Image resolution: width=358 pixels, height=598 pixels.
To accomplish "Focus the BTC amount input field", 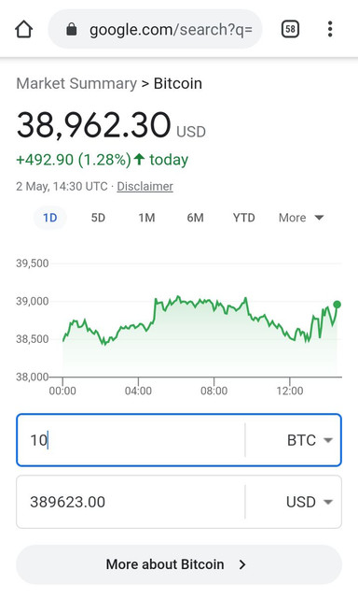I will tap(131, 440).
